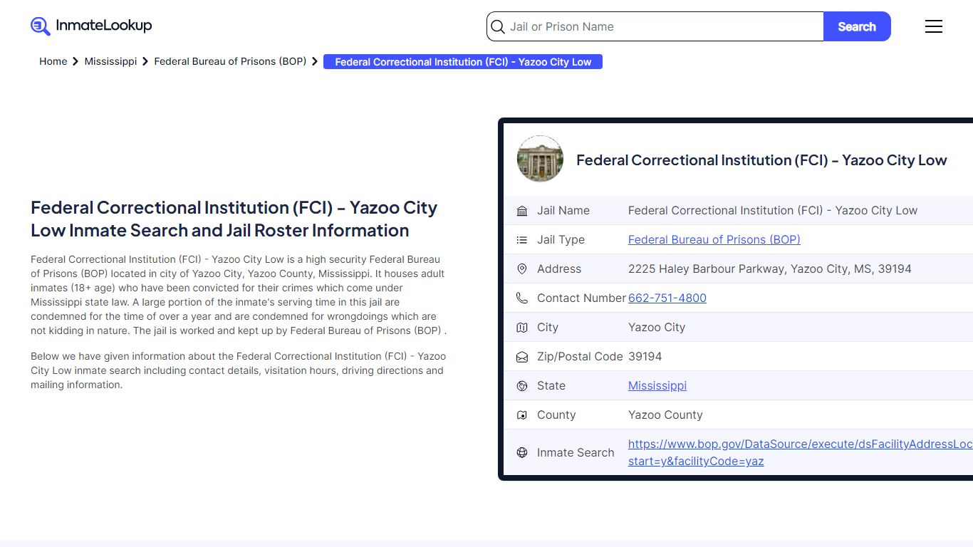
Task: Click the Zip/Postal Code label
Action: click(580, 357)
